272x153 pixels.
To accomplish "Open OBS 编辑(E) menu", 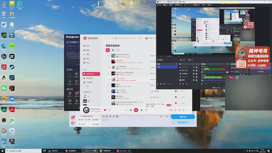I will tap(165, 5).
